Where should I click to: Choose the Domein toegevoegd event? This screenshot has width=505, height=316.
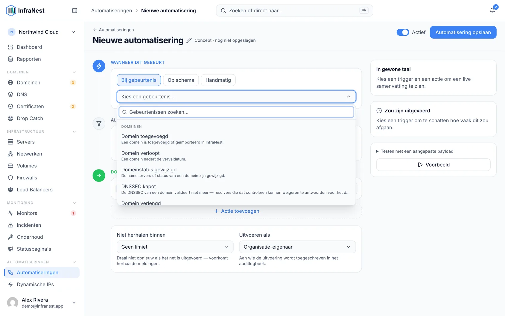pos(236,139)
